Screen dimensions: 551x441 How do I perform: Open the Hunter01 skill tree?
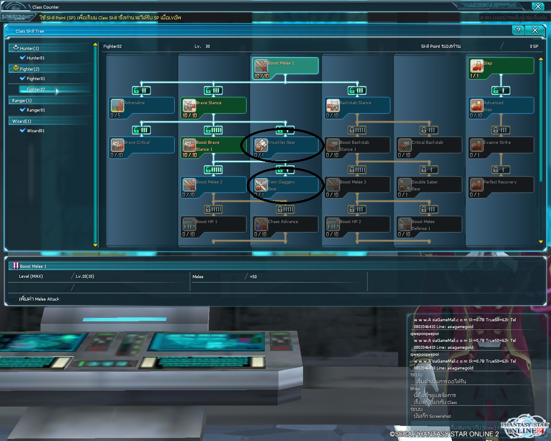click(35, 58)
